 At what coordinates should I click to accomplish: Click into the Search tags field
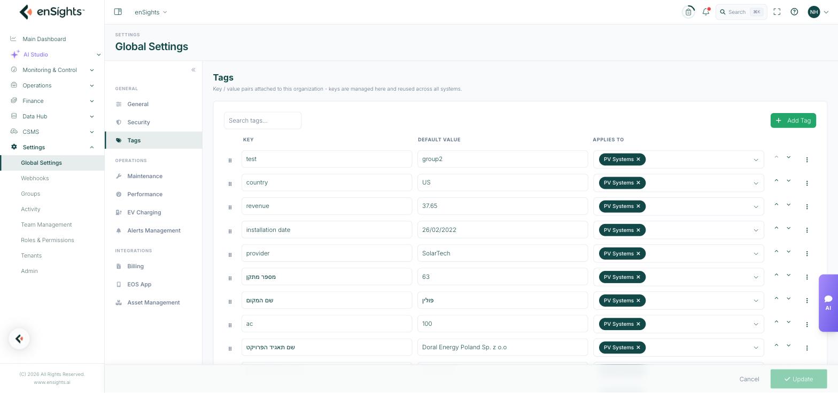coord(262,121)
